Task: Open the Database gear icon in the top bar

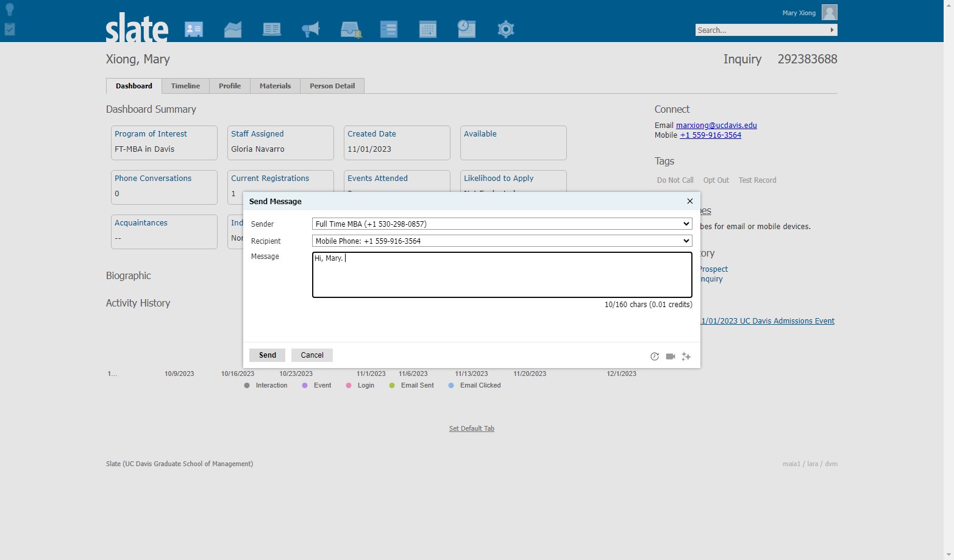Action: [x=506, y=29]
